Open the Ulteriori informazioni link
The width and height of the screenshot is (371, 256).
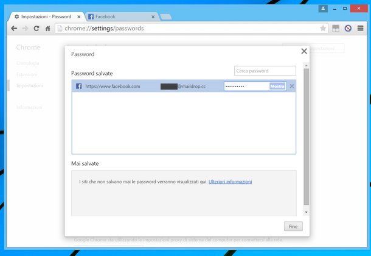click(x=231, y=182)
